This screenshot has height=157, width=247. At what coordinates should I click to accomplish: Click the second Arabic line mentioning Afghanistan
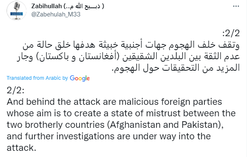128,57
